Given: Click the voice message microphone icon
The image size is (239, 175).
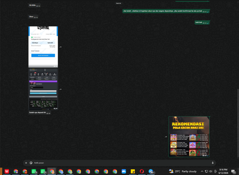Looking at the screenshot, I should pos(213,163).
